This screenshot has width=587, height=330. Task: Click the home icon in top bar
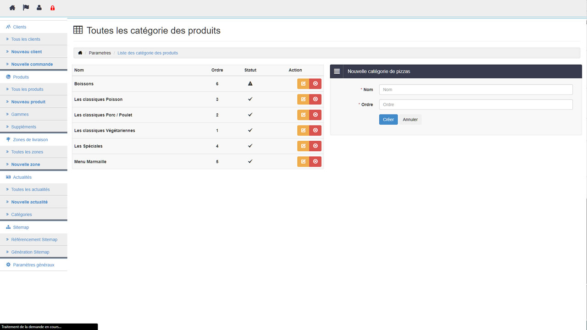click(x=12, y=8)
